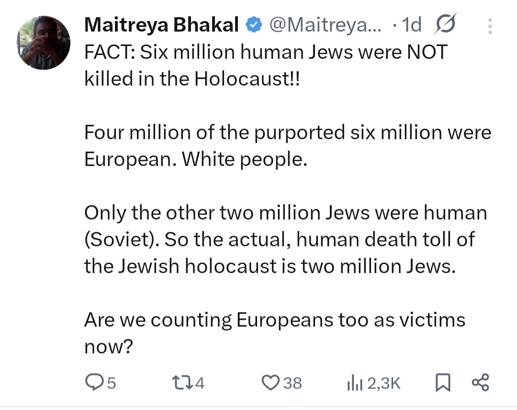
Task: Like the post with the heart icon
Action: pyautogui.click(x=271, y=382)
